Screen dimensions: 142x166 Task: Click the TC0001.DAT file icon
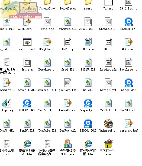(x=27, y=103)
